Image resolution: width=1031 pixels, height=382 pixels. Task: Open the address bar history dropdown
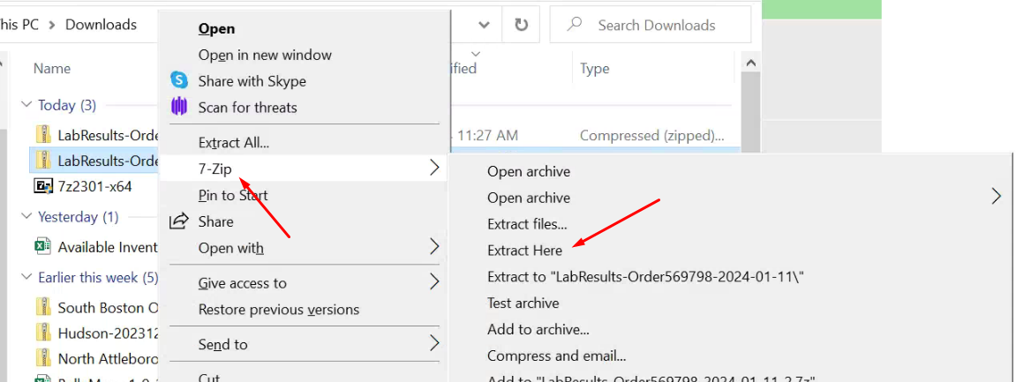tap(483, 26)
